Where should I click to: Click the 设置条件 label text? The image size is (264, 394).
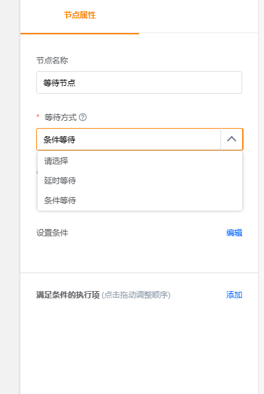[52, 233]
